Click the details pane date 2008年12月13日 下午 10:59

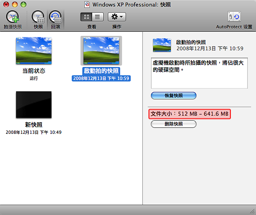click(x=210, y=49)
